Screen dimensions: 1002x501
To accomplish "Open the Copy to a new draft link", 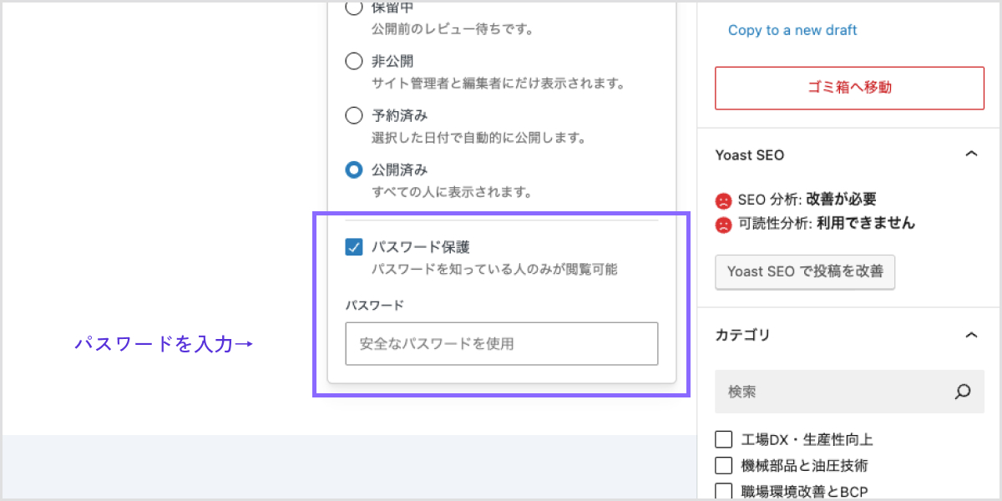I will (x=792, y=30).
